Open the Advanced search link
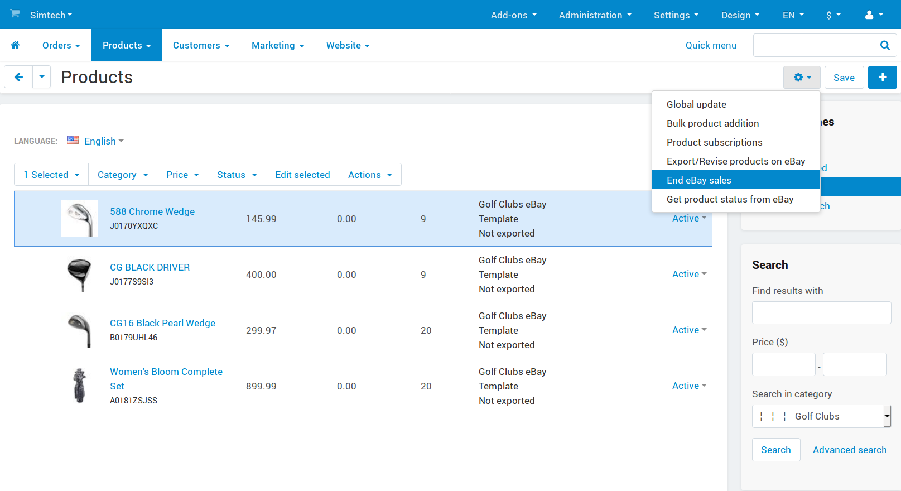The image size is (901, 491). pyautogui.click(x=850, y=450)
